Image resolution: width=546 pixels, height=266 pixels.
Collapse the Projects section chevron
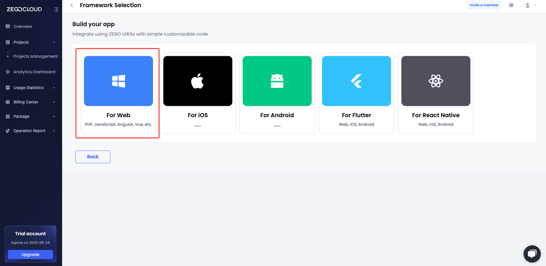tap(54, 42)
